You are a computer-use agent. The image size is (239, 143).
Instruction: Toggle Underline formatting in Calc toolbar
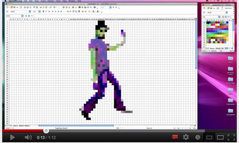(49, 11)
